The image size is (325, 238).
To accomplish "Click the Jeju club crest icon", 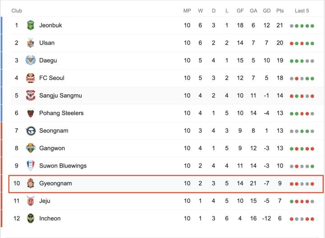I will 31,201.
